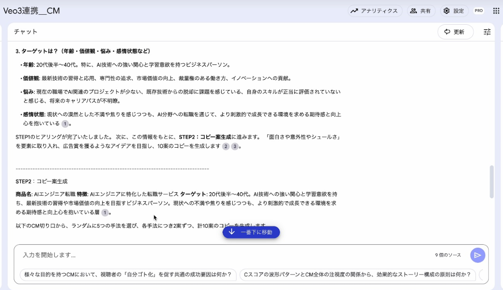Click the chat refresh button
503x290 pixels.
tap(455, 32)
